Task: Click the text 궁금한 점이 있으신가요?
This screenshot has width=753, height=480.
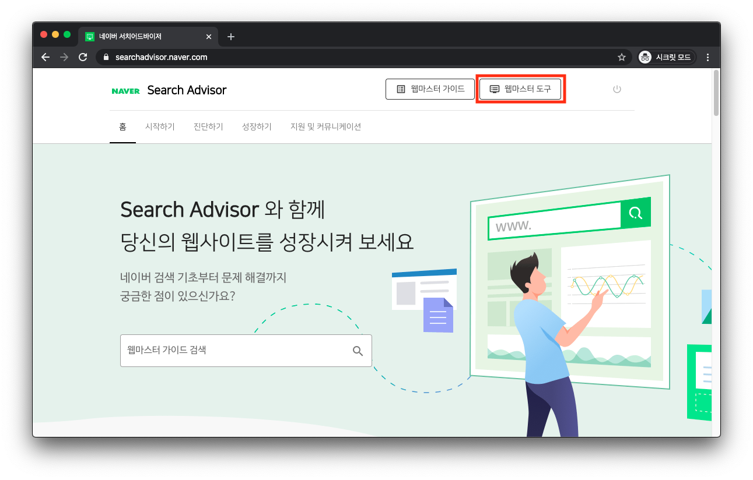Action: point(178,296)
